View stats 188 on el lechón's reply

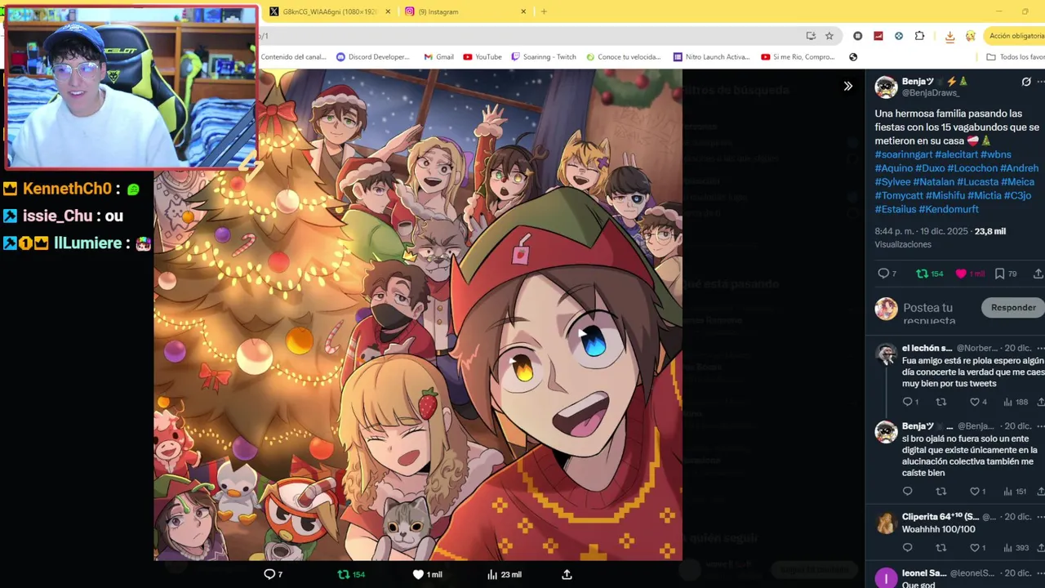1015,402
